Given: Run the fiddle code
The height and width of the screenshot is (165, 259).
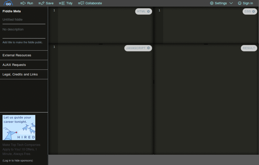Looking at the screenshot, I should click(26, 3).
